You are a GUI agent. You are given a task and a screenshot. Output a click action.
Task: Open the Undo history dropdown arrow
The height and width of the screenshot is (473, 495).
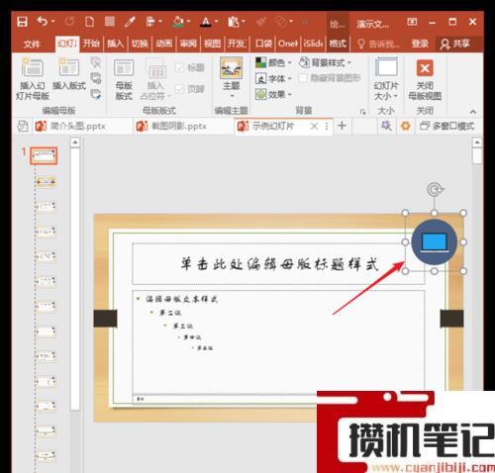[x=52, y=22]
